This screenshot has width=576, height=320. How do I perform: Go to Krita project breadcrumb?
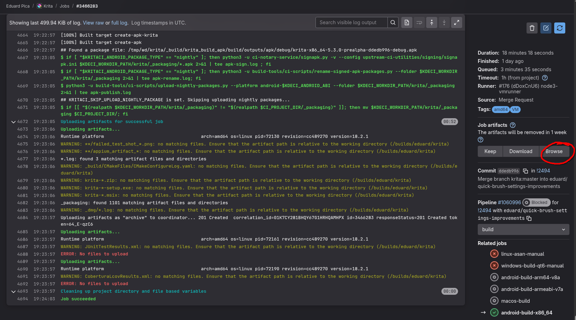(48, 6)
